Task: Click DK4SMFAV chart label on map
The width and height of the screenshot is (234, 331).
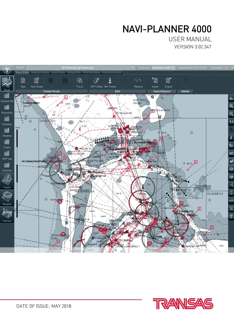Action: pos(215,194)
